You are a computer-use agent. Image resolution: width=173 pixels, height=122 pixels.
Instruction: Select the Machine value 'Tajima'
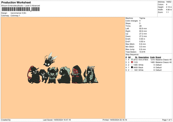(x=142, y=18)
